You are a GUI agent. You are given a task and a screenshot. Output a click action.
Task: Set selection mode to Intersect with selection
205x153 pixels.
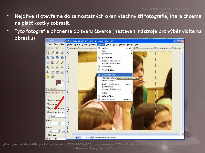pyautogui.click(x=62, y=93)
